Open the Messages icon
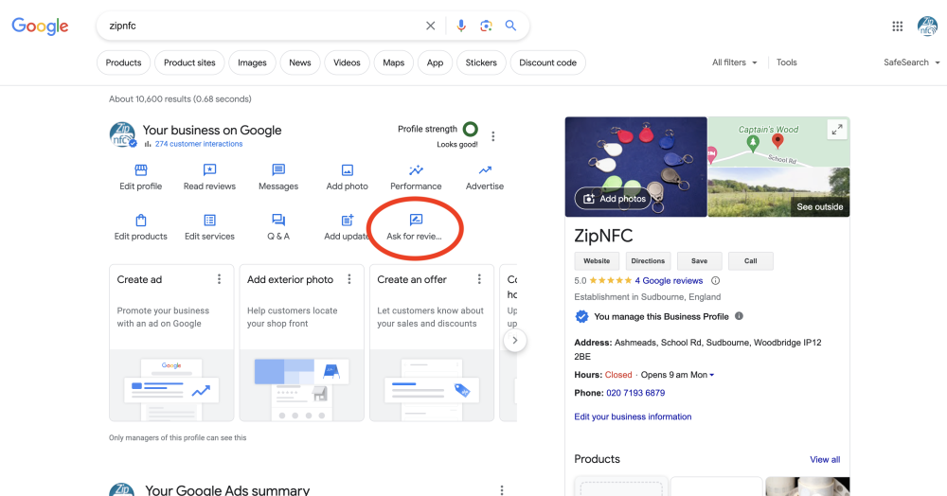This screenshot has width=947, height=496. (278, 170)
